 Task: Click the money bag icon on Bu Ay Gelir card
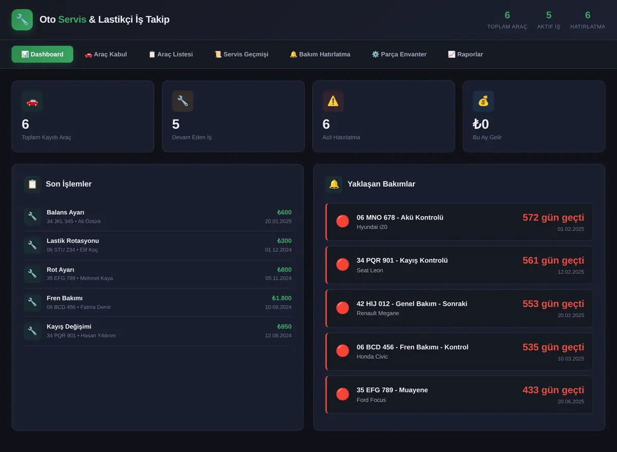pyautogui.click(x=483, y=101)
